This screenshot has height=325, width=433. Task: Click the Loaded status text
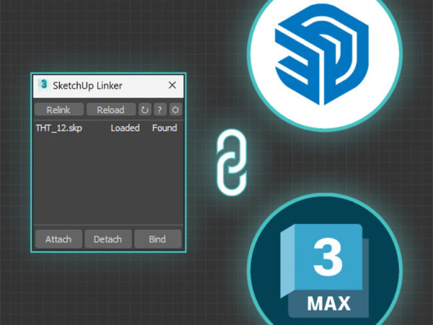tap(125, 129)
